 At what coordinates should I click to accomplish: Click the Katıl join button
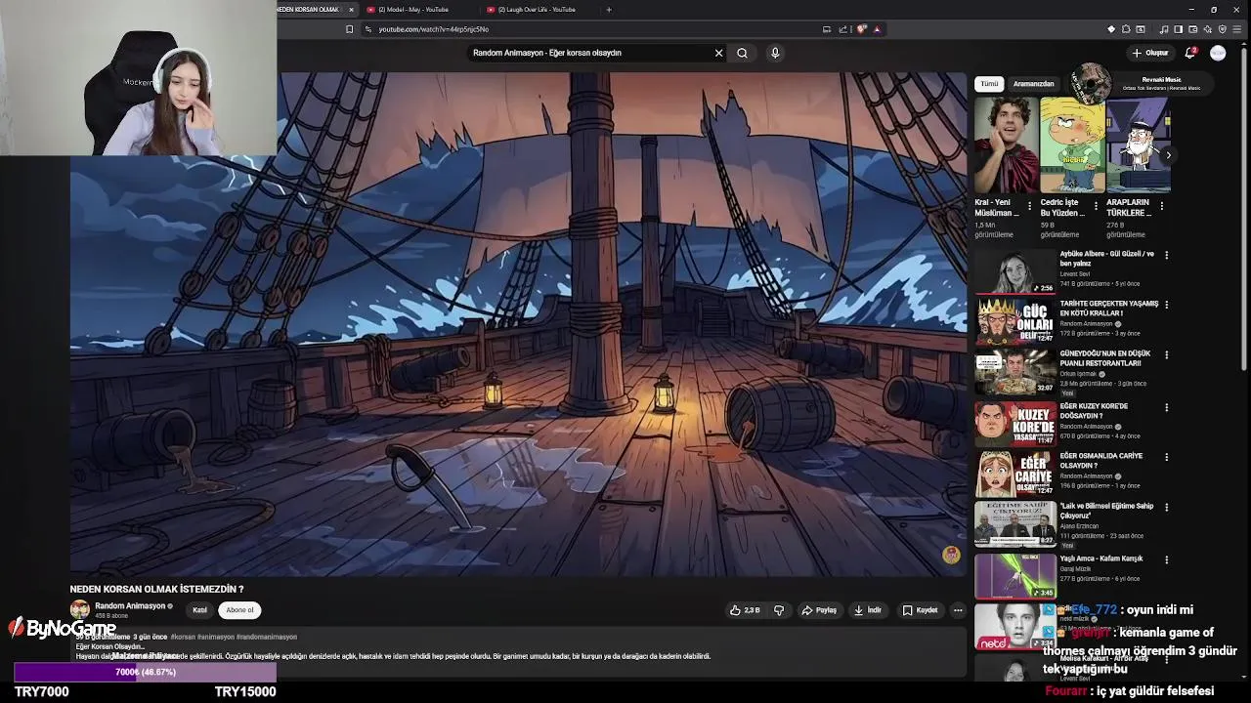coord(199,610)
